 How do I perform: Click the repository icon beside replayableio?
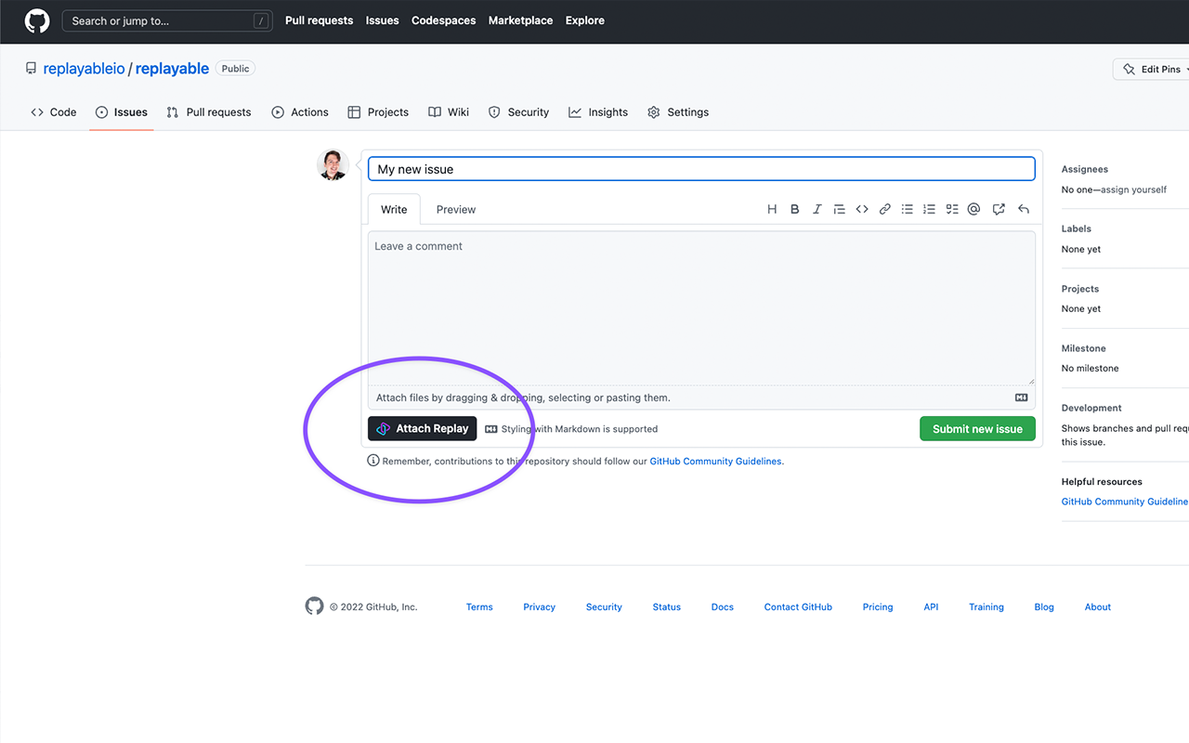coord(32,69)
